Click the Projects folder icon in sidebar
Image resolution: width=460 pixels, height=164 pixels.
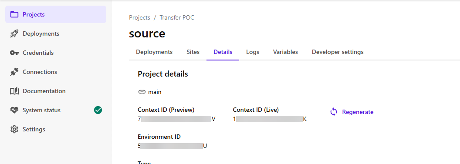click(14, 14)
